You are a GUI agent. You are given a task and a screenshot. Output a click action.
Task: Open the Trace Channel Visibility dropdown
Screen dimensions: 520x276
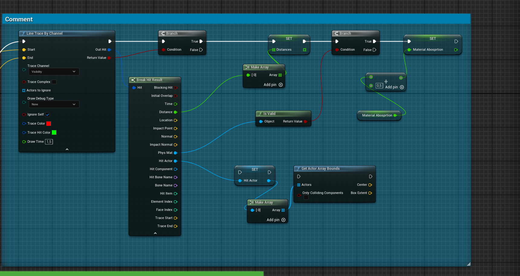54,72
